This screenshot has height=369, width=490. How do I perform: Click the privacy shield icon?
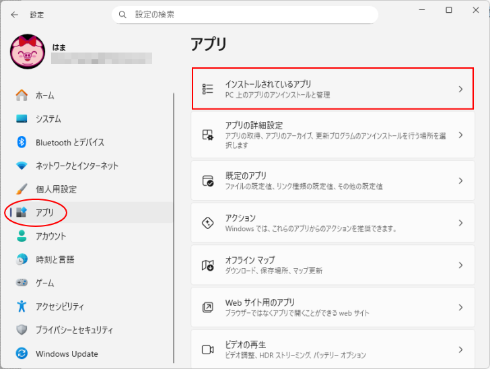pos(22,329)
